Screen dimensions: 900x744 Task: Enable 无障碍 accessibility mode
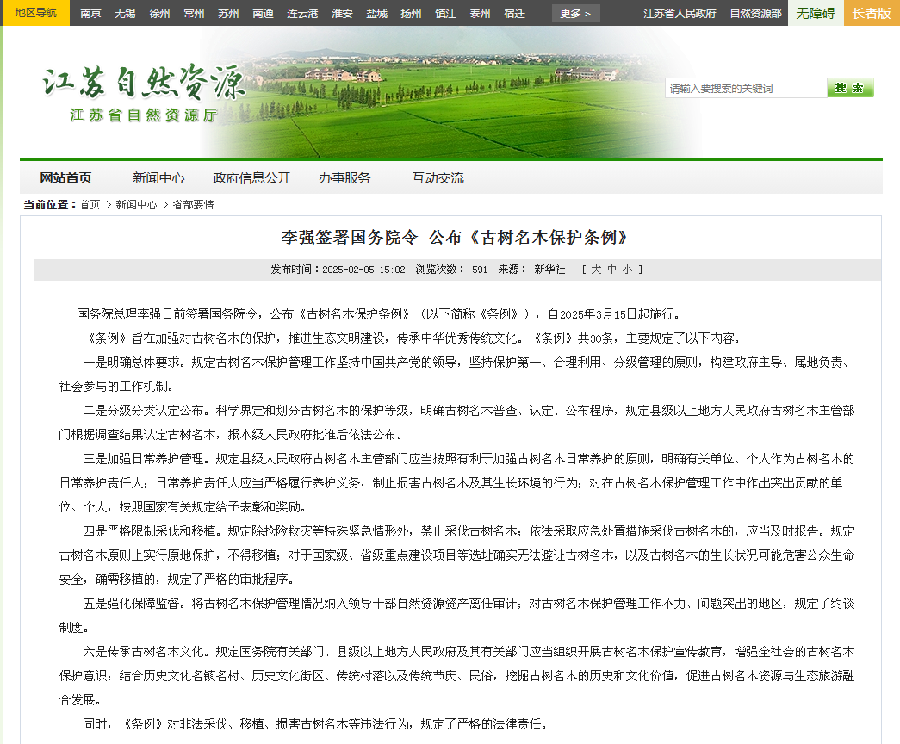tap(816, 13)
